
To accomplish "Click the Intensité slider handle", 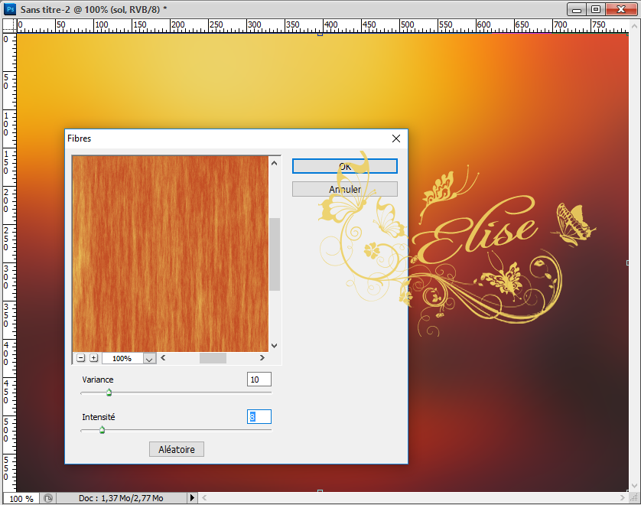I will coord(102,430).
